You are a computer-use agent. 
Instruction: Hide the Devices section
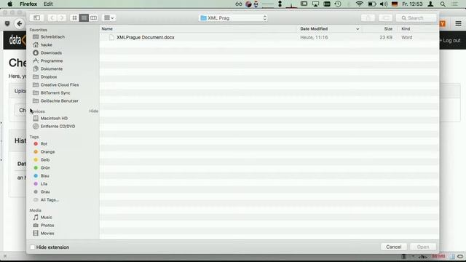[94, 111]
